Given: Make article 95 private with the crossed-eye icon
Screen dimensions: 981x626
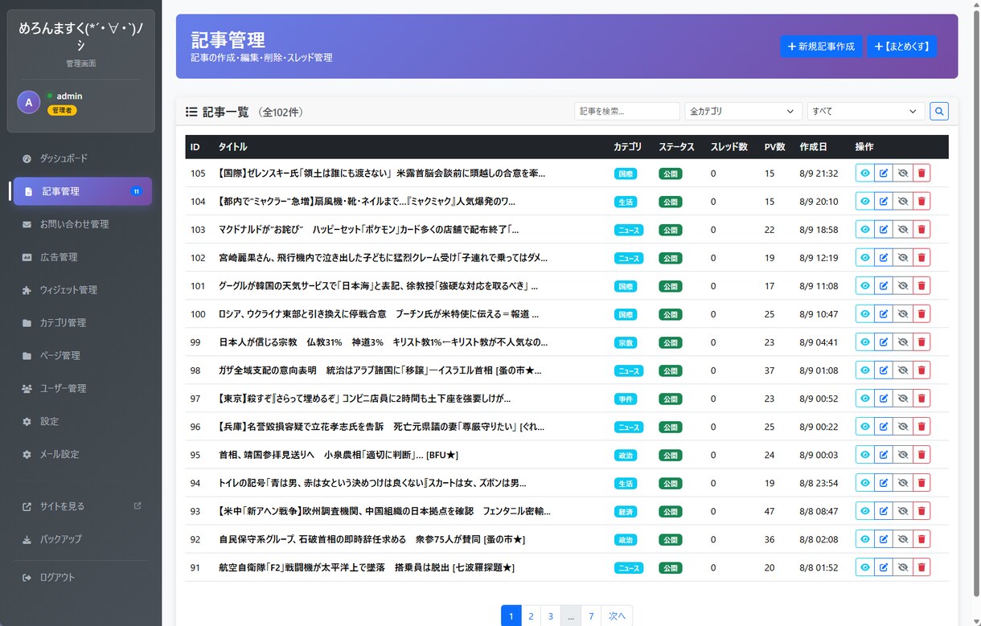Looking at the screenshot, I should pyautogui.click(x=903, y=454).
